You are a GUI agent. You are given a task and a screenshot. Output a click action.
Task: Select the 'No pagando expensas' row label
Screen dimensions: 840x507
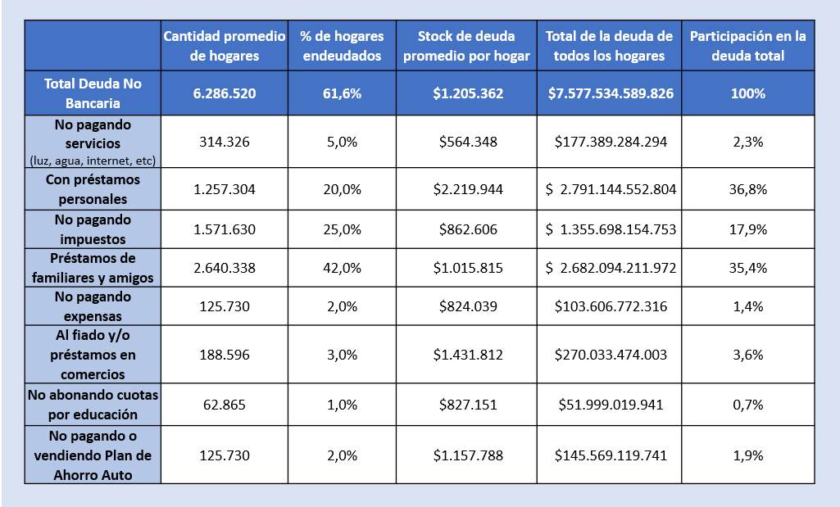coord(93,306)
